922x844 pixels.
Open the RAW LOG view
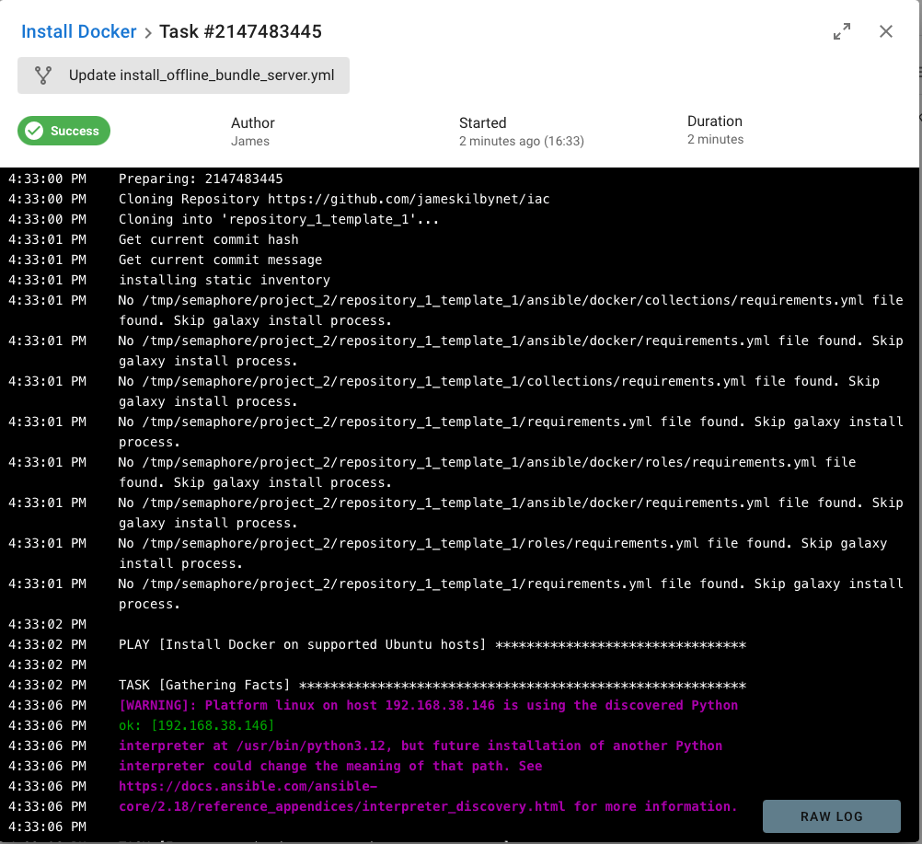pyautogui.click(x=831, y=816)
